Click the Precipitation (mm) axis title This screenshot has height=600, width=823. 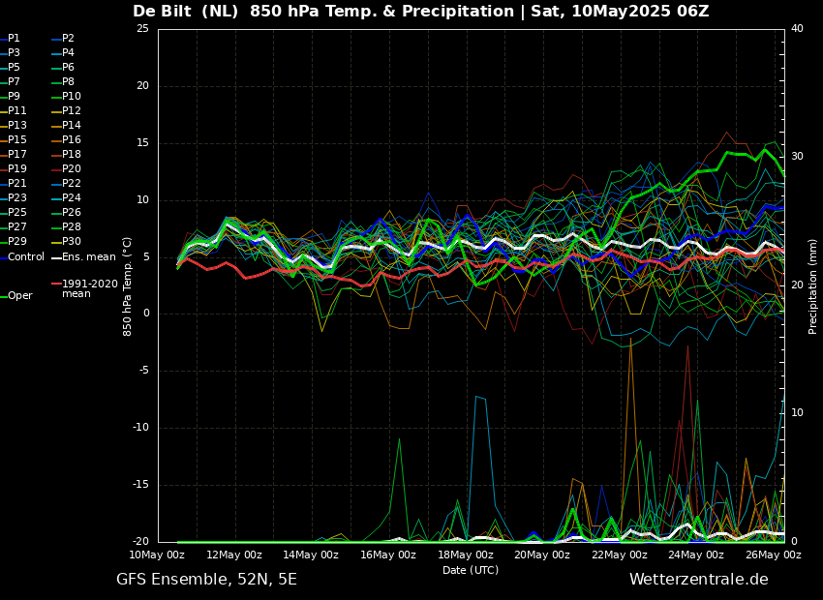click(813, 285)
